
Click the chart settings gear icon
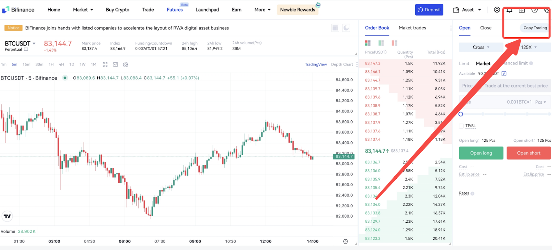tap(126, 64)
